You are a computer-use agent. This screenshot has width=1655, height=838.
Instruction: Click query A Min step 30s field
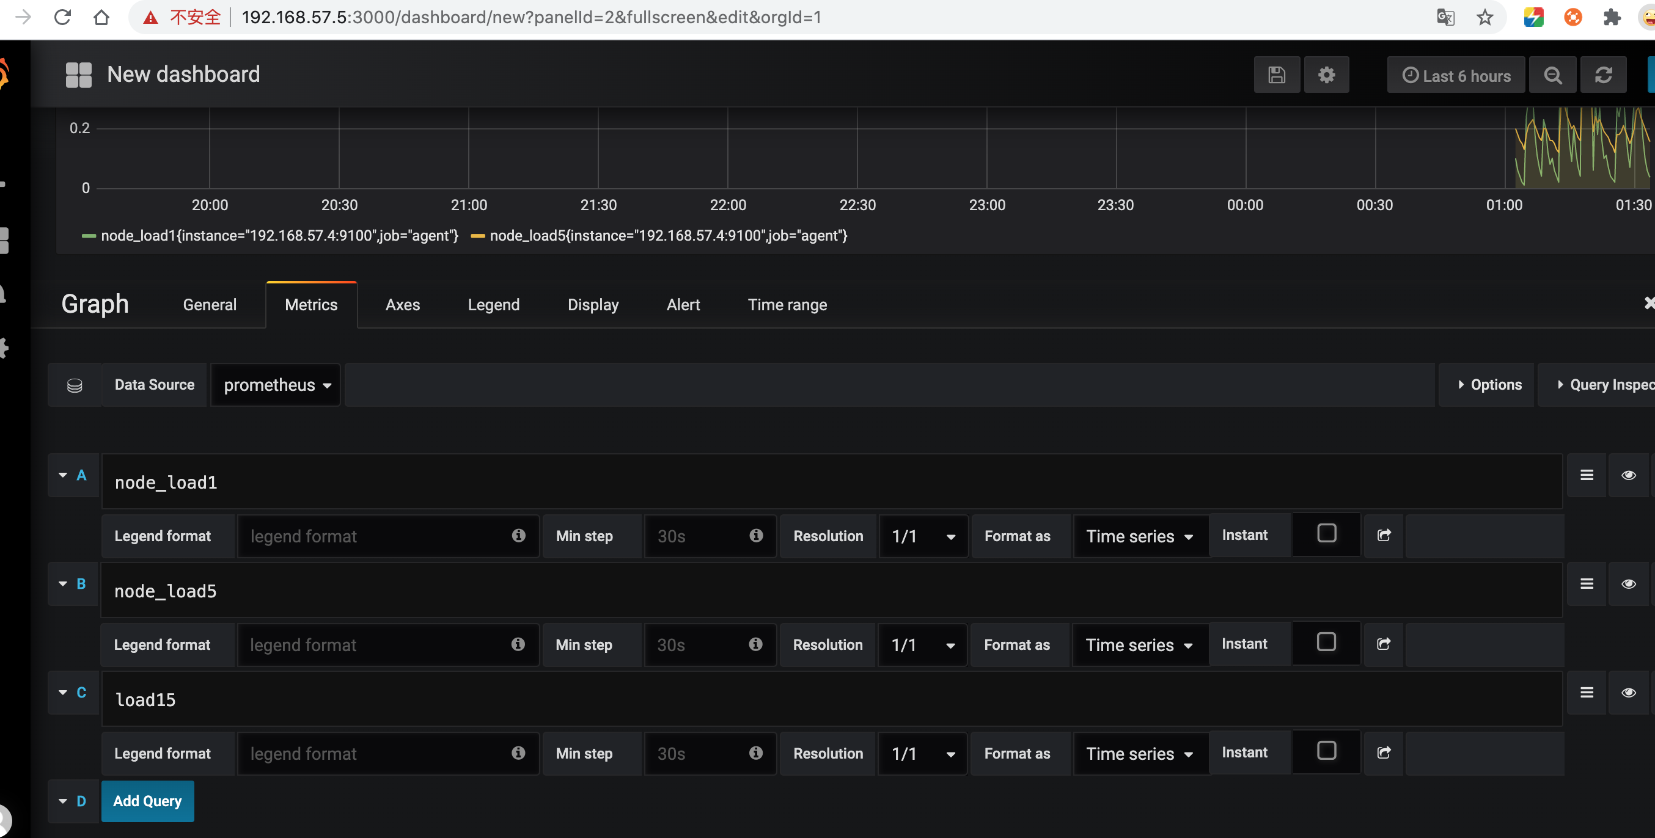(x=710, y=536)
